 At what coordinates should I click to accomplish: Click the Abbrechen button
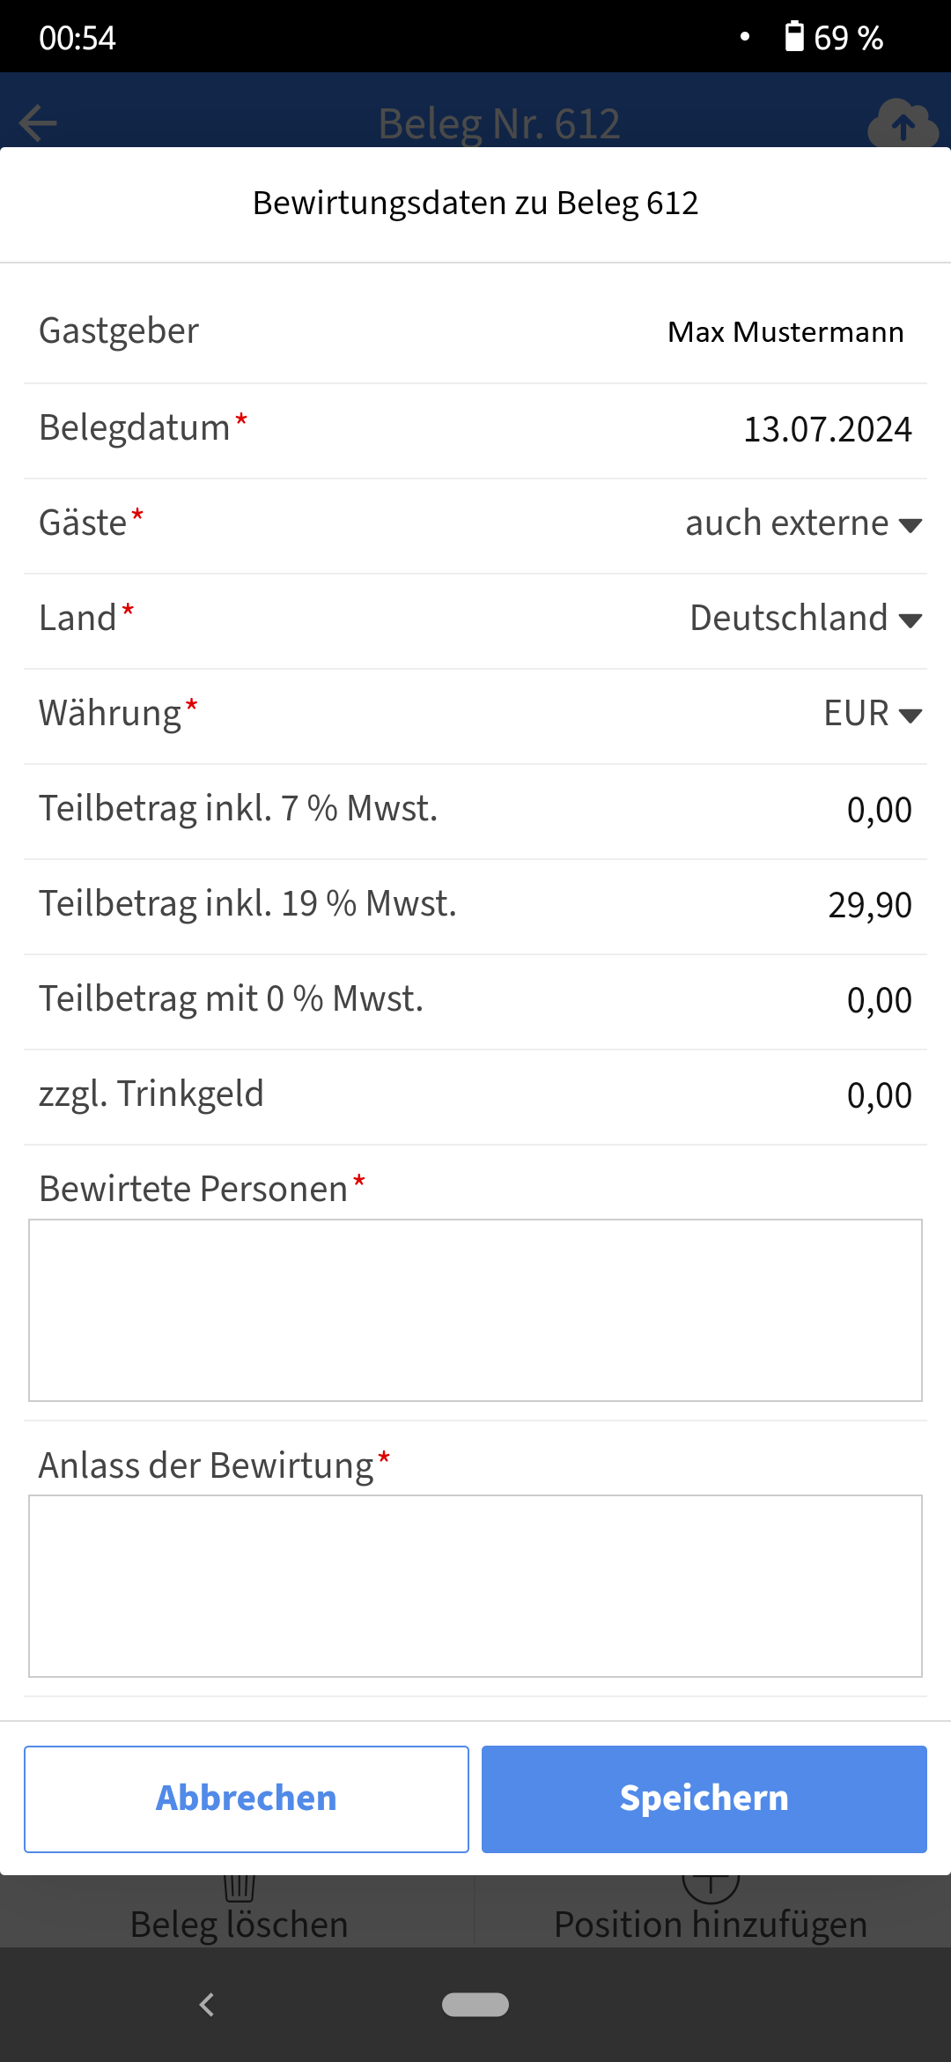pyautogui.click(x=247, y=1799)
